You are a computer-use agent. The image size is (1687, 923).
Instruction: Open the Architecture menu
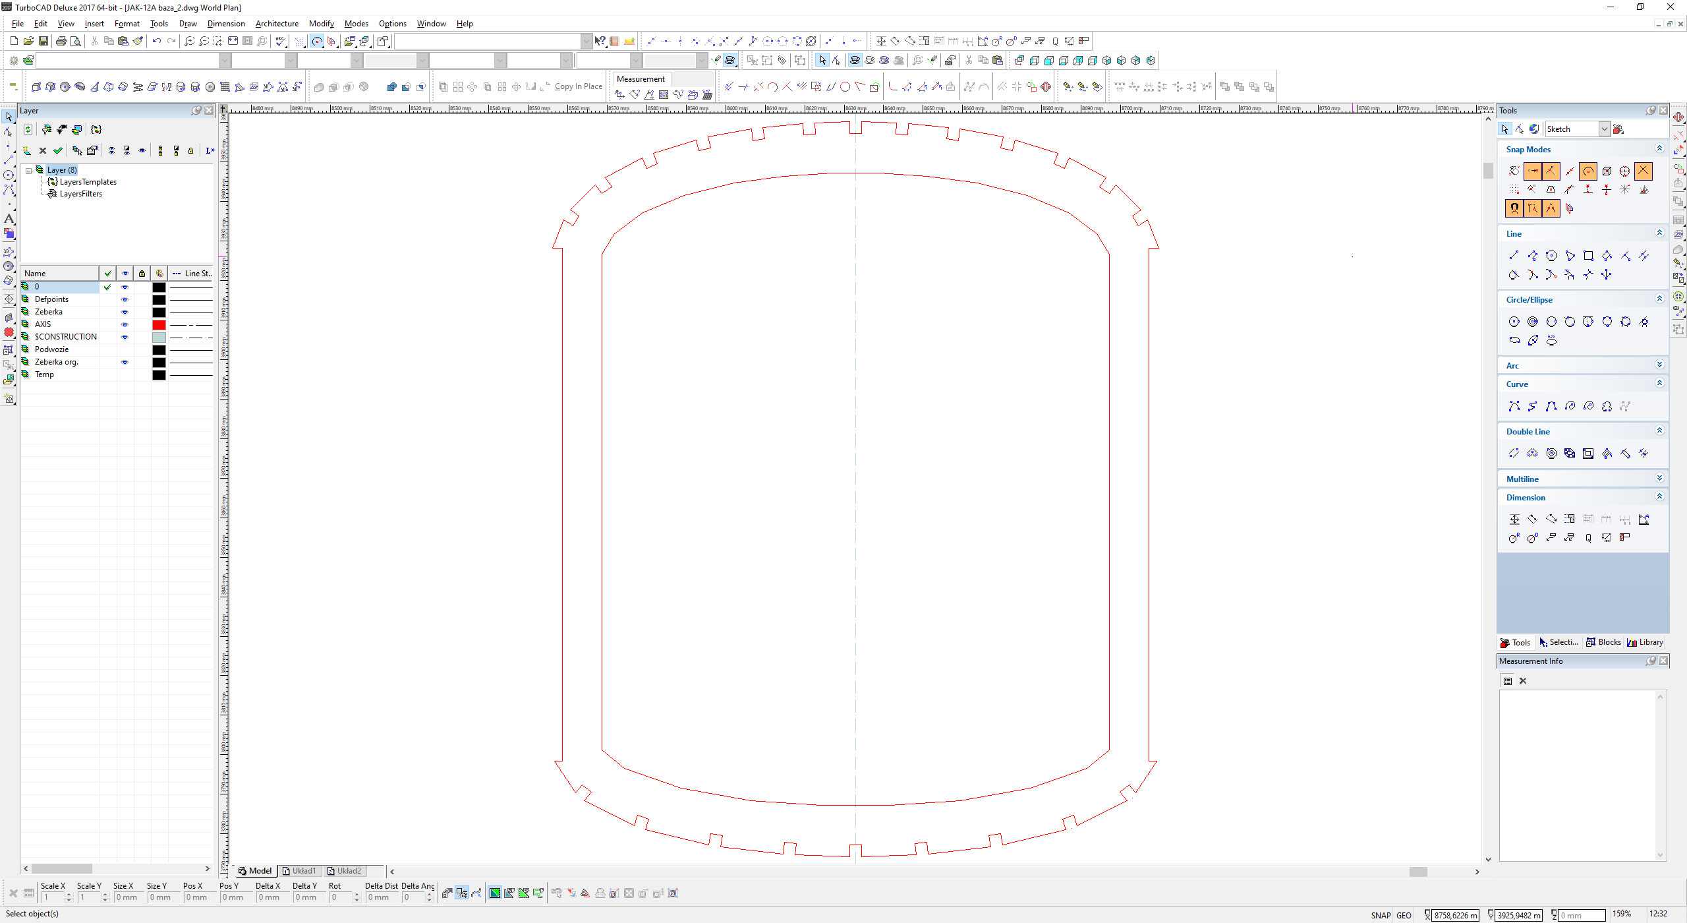[x=277, y=24]
